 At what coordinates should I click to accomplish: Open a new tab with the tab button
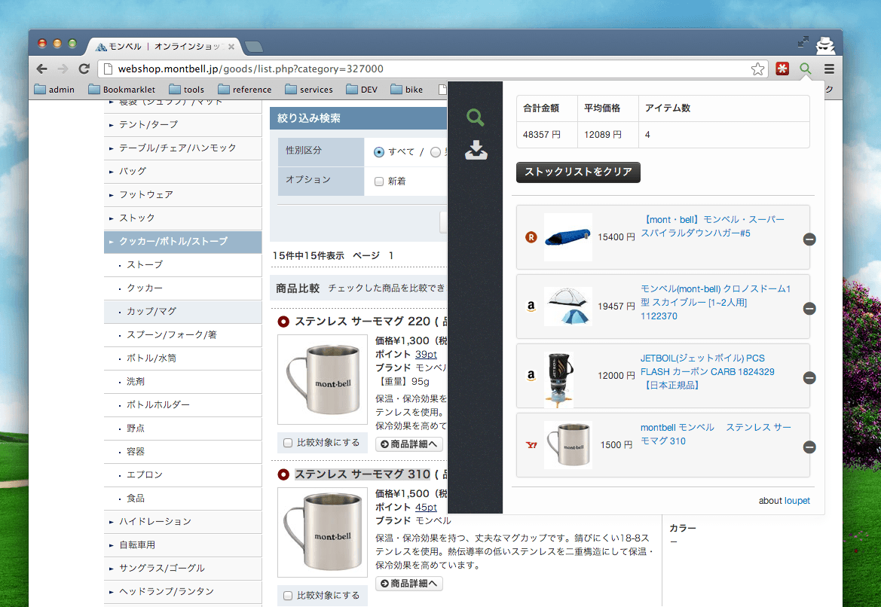254,47
